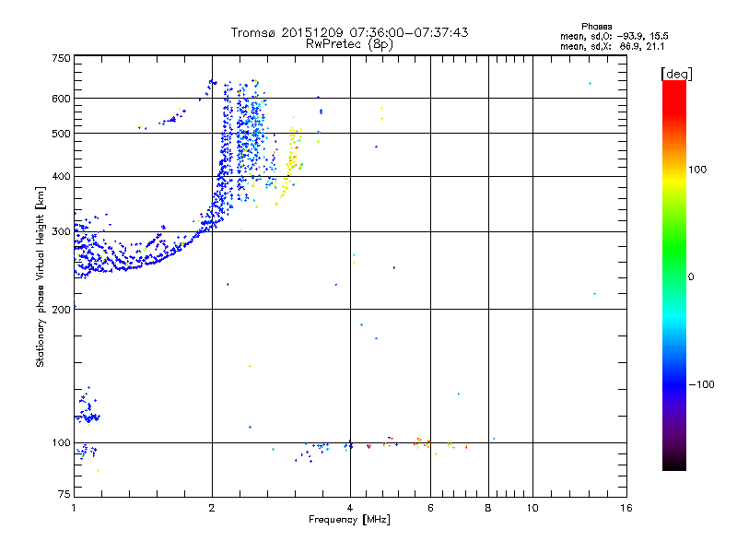The height and width of the screenshot is (553, 737).
Task: Click the 'mean, sd,O: -93.9, 15.5' text
Action: (x=614, y=36)
